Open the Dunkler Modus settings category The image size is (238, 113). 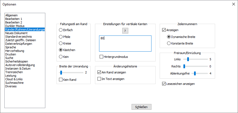[x=15, y=26]
